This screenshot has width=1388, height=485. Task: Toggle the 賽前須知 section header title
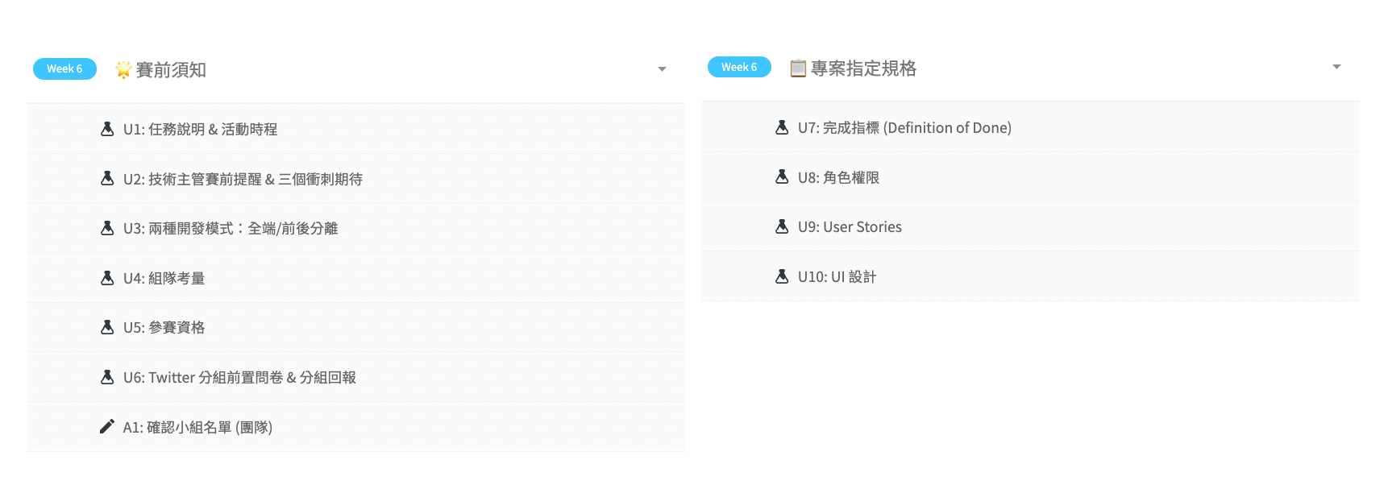(171, 70)
